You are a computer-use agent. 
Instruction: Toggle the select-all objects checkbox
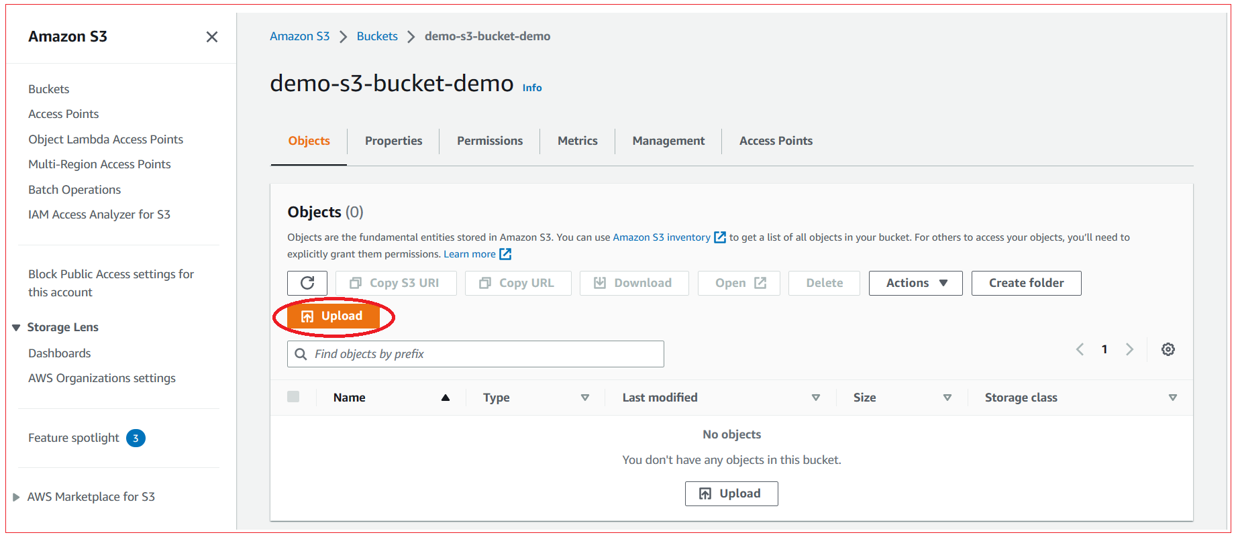coord(293,396)
